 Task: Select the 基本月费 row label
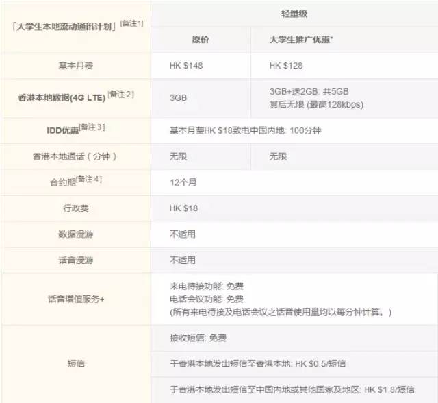point(75,66)
